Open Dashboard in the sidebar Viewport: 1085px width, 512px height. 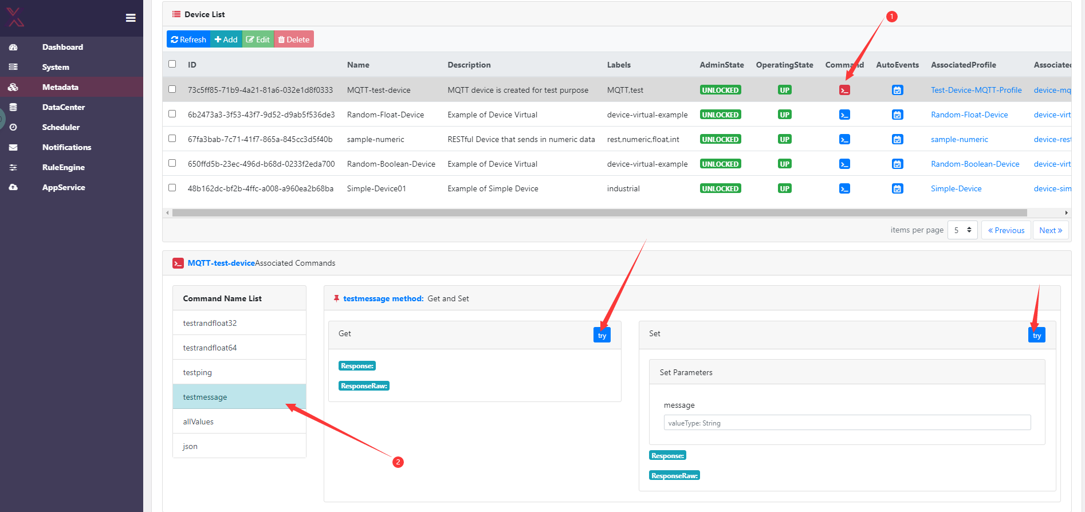click(x=62, y=47)
